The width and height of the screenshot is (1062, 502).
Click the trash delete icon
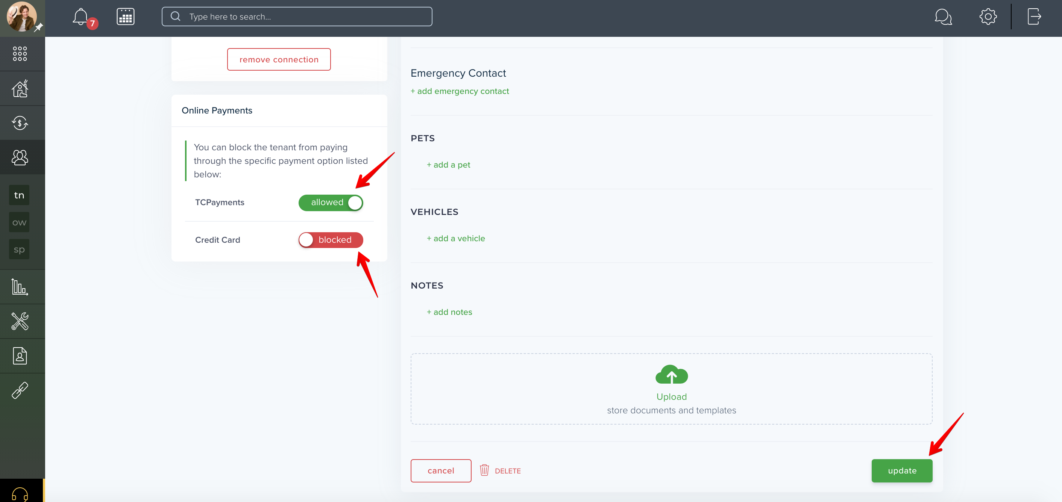click(484, 470)
